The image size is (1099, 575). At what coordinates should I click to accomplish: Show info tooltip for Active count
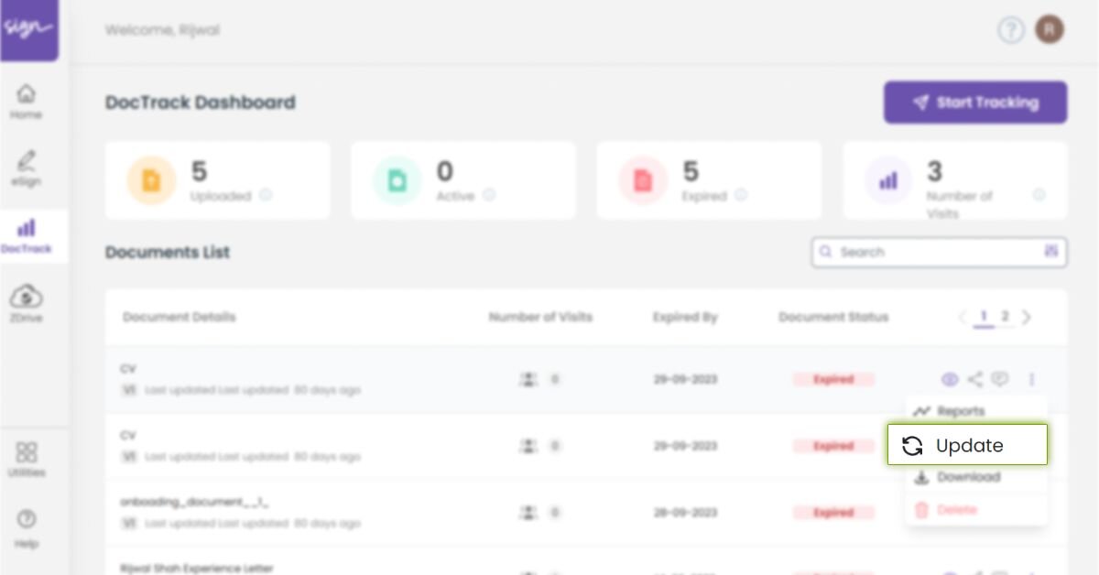[x=489, y=195]
